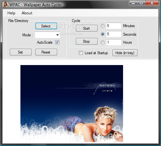Image resolution: width=161 pixels, height=146 pixels.
Task: Toggle the AutoScale checkbox
Action: click(57, 42)
